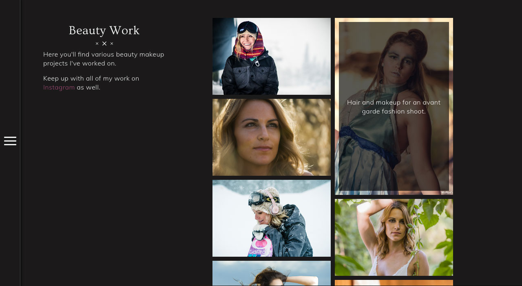The width and height of the screenshot is (522, 286).
Task: Open the partially visible photo with blue sky
Action: point(271,273)
